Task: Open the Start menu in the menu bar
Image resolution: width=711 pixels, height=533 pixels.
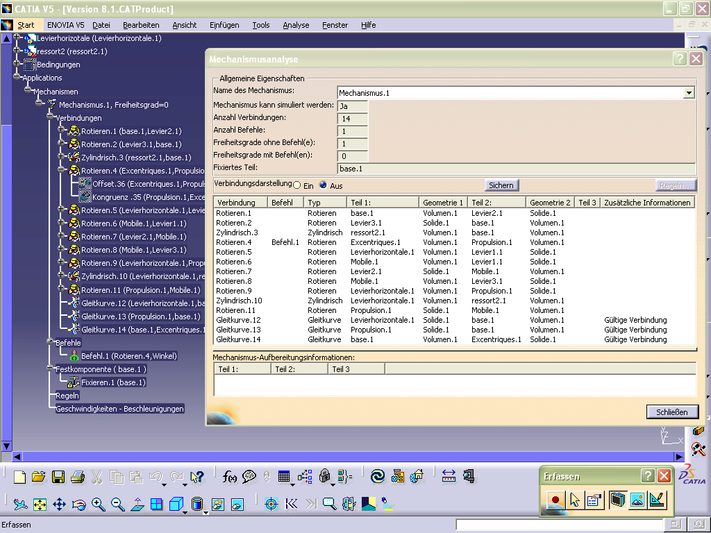Action: pyautogui.click(x=26, y=25)
